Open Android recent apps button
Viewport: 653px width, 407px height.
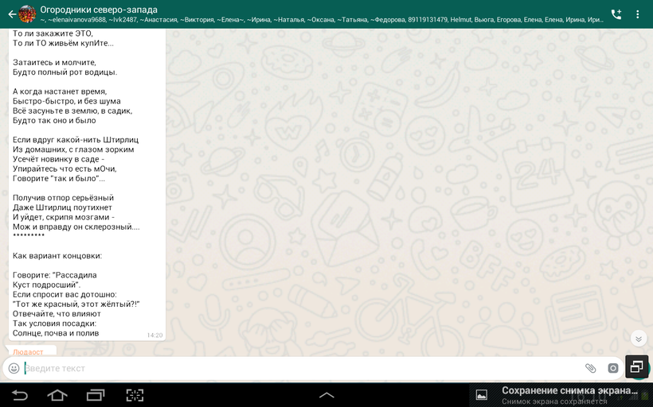coord(96,395)
